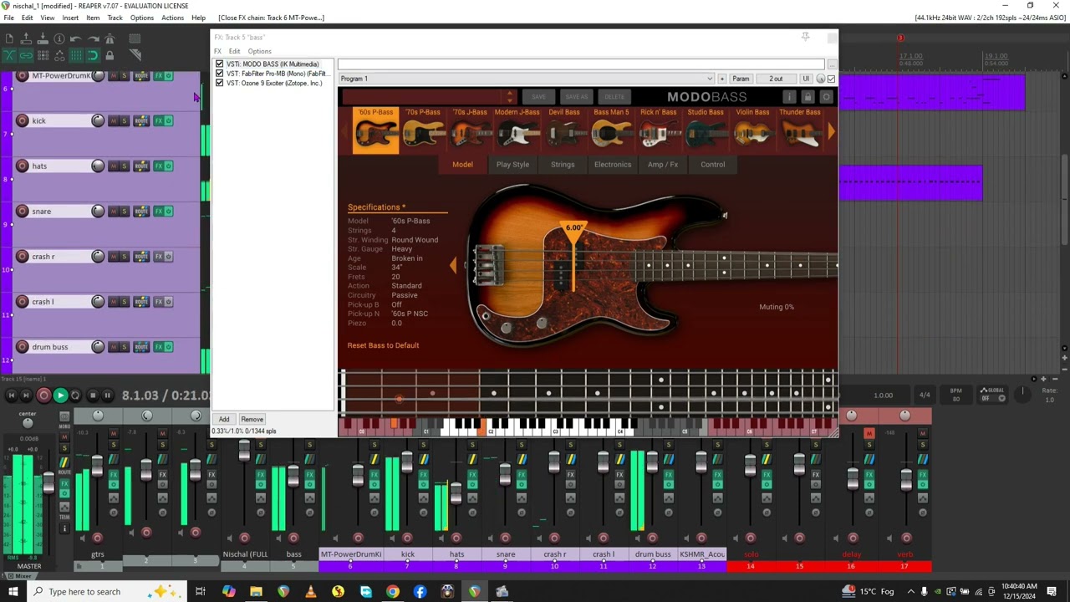This screenshot has width=1070, height=602.
Task: Open the Control tab
Action: tap(713, 165)
